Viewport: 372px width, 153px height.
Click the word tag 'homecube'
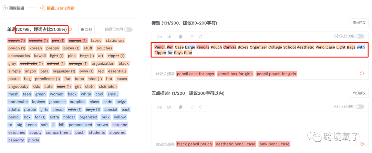click(x=18, y=102)
